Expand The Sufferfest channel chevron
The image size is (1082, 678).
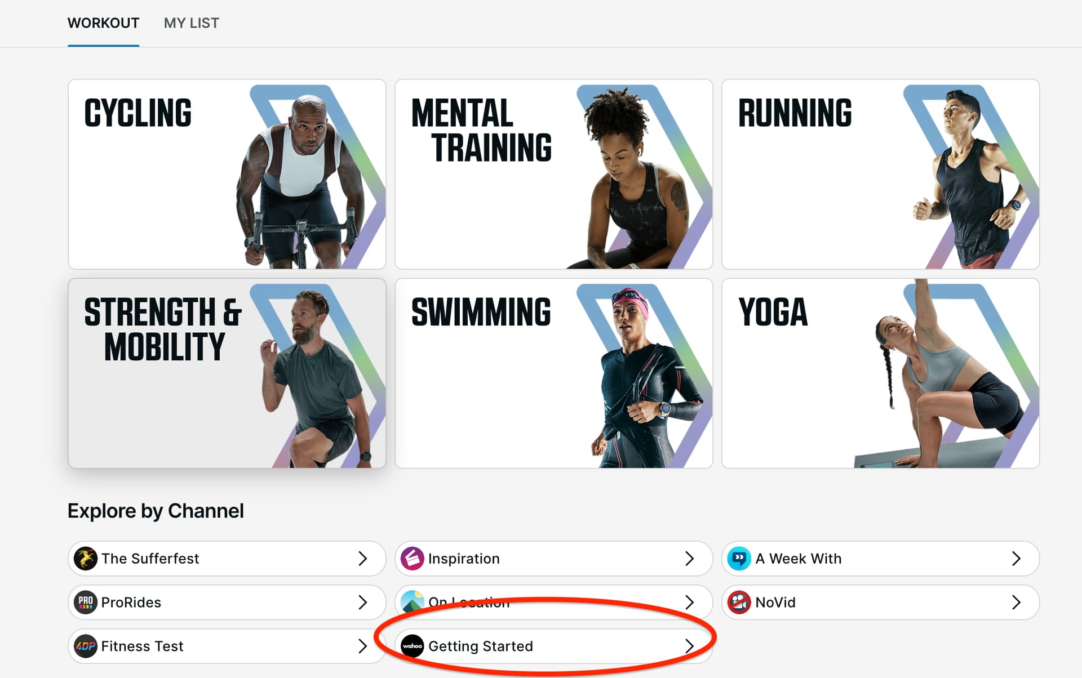363,559
